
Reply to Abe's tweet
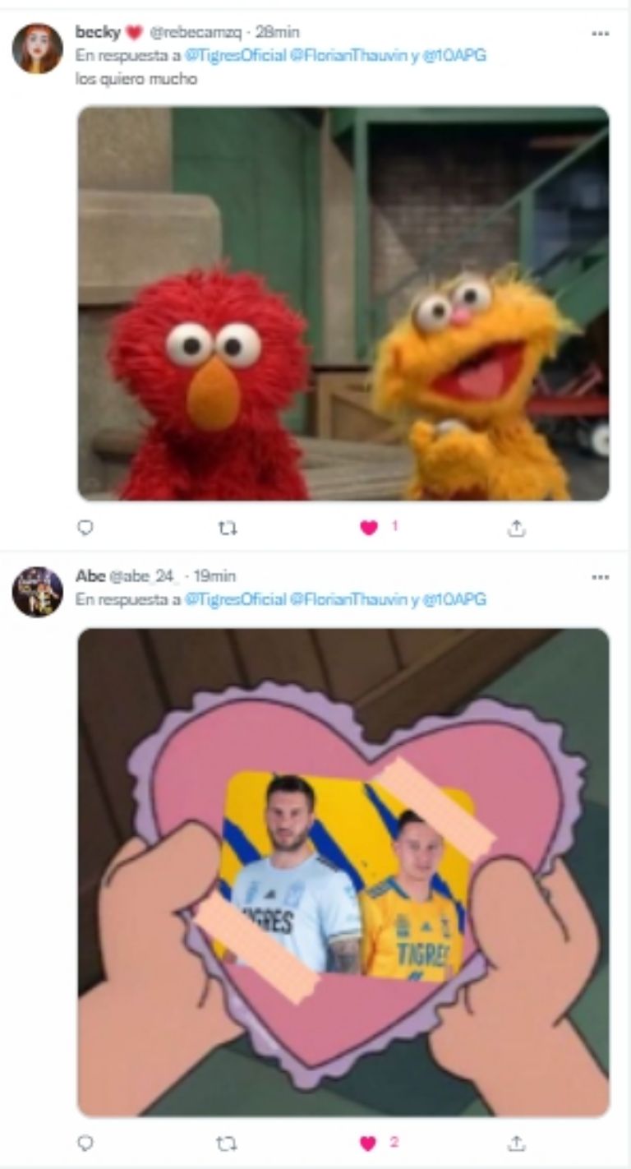[x=85, y=1143]
